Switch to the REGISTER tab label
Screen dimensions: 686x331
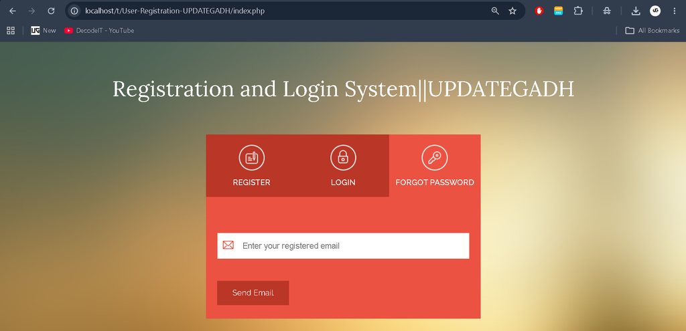pos(252,183)
